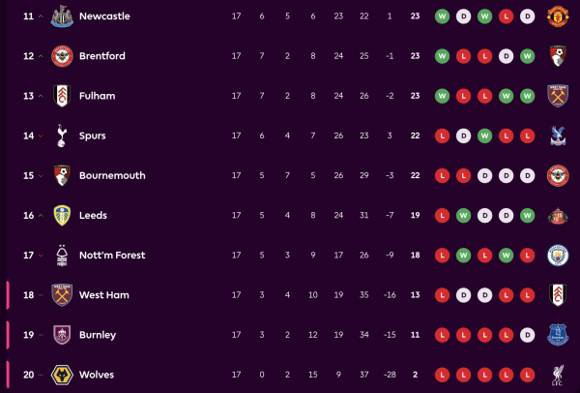Viewport: 580px width, 393px height.
Task: Click the Spurs cockerel logo
Action: [x=62, y=136]
